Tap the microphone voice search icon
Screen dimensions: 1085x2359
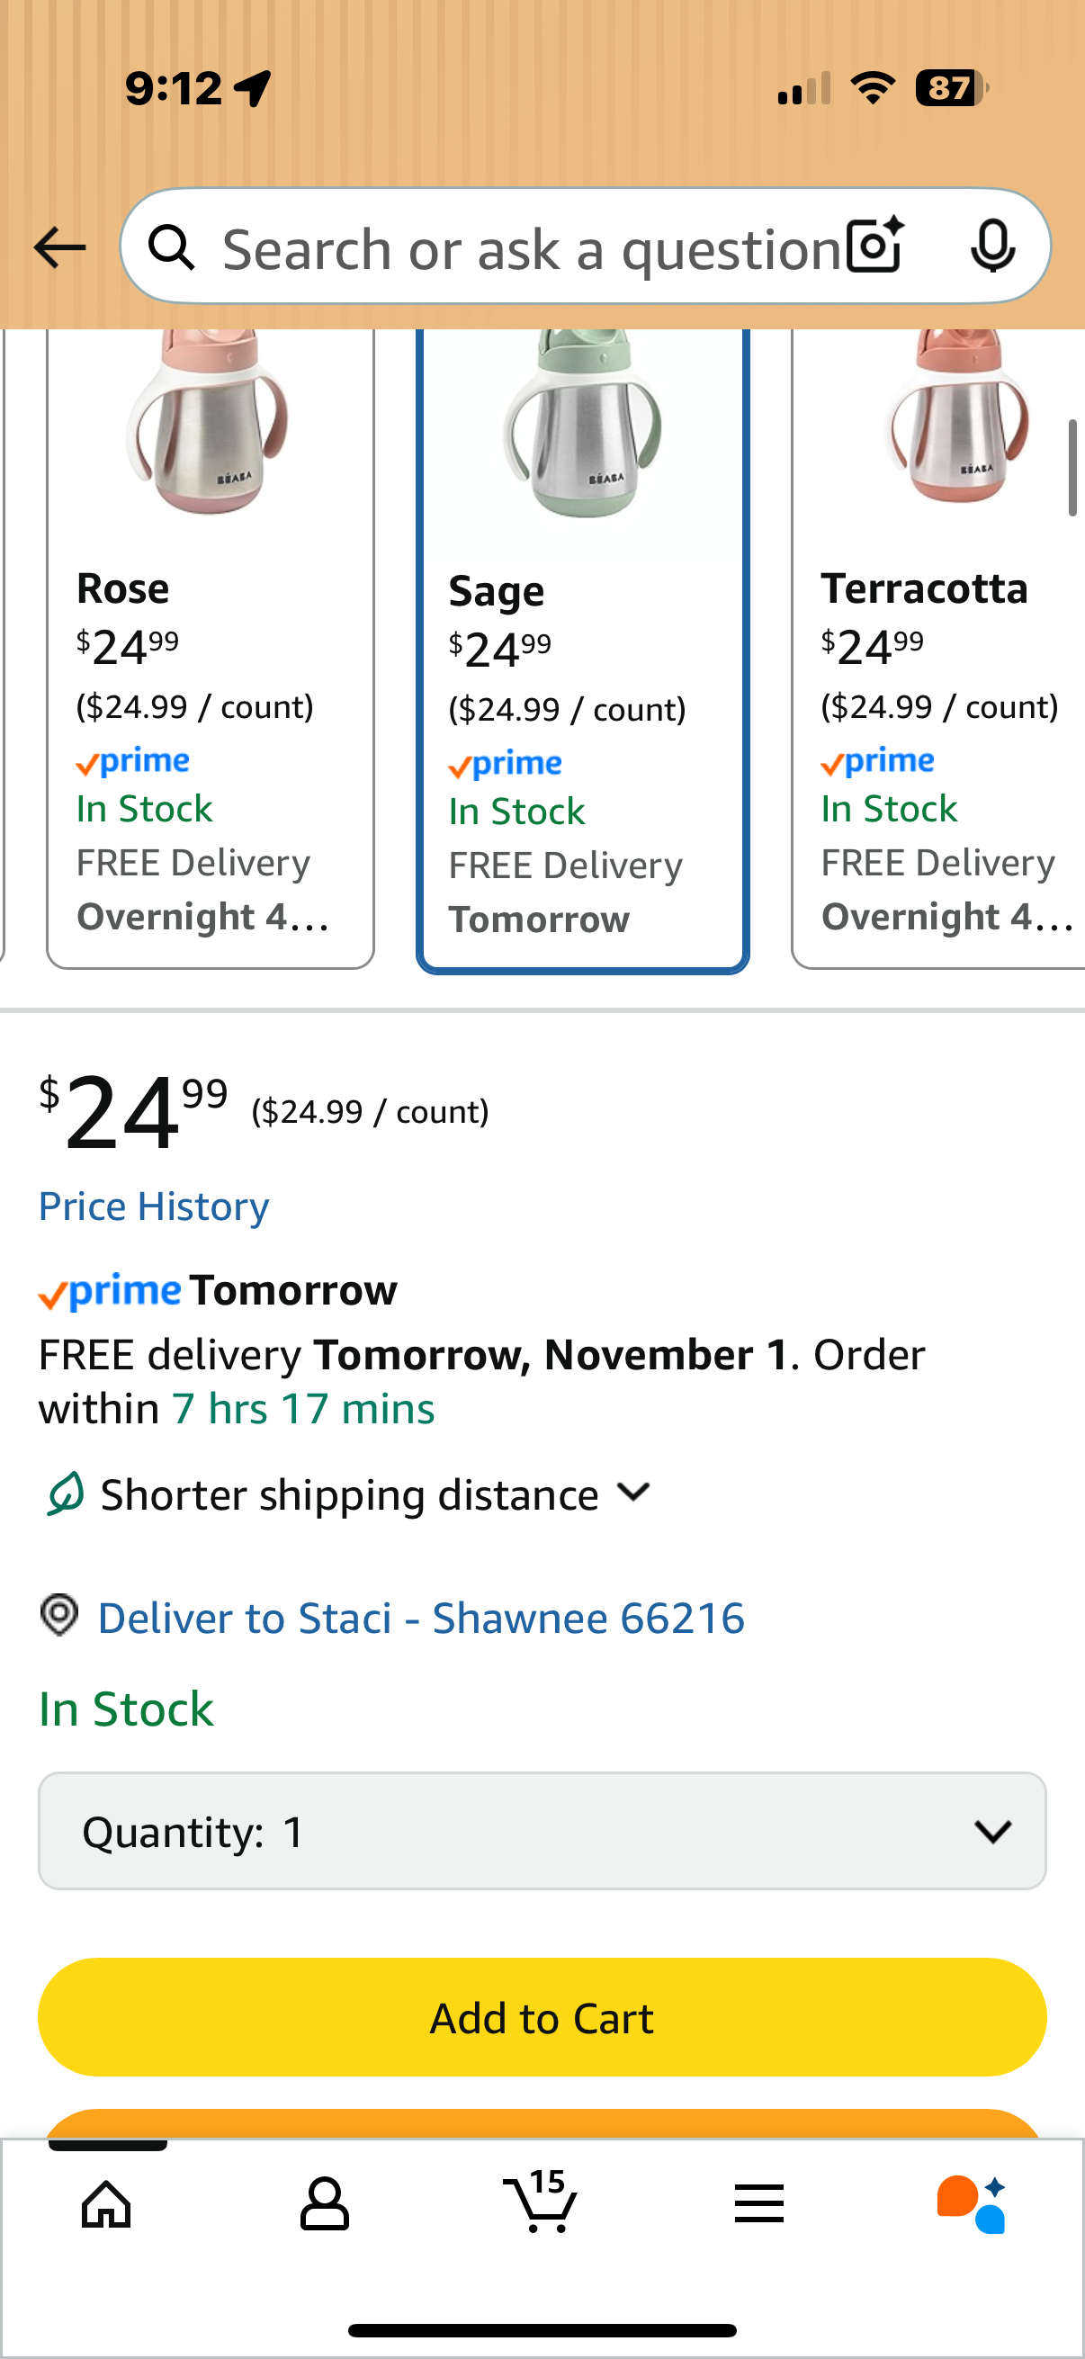pos(991,246)
